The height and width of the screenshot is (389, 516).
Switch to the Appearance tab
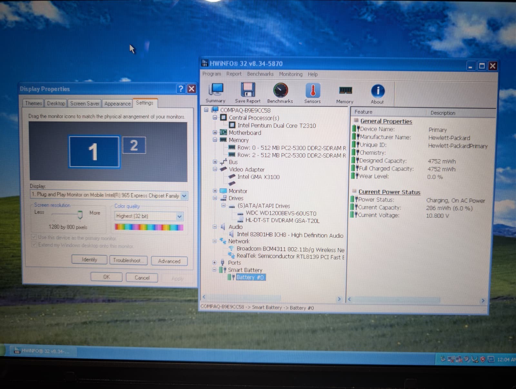117,104
